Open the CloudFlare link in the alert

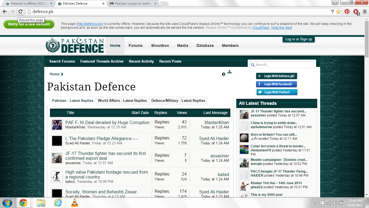click(260, 28)
